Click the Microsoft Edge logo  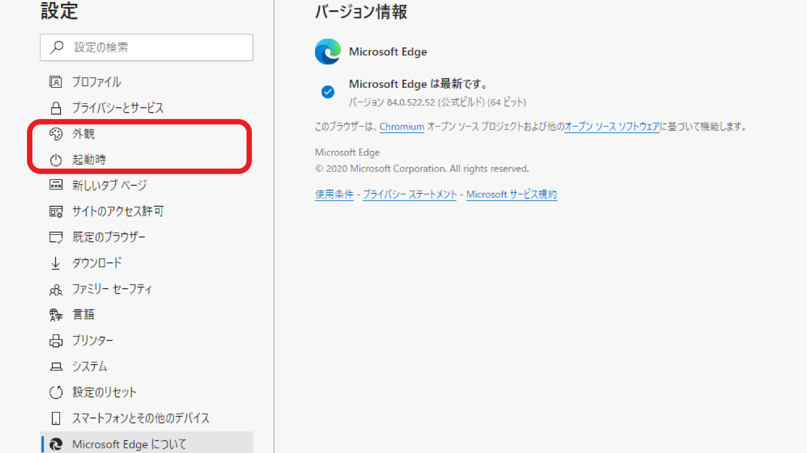[x=327, y=52]
